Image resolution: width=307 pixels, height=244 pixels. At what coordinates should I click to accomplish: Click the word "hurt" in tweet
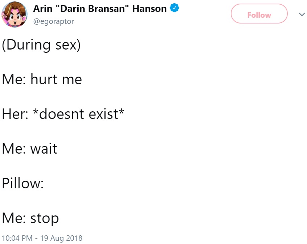click(44, 80)
